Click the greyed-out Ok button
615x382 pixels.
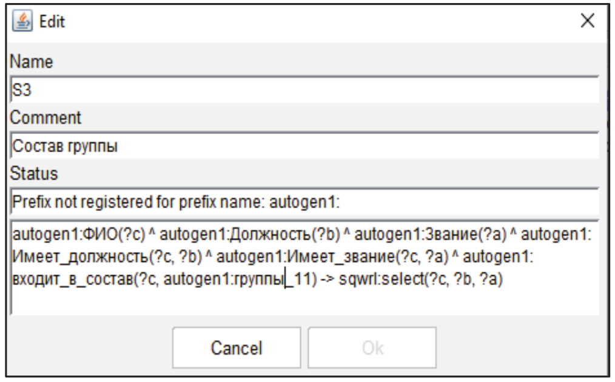pos(371,347)
